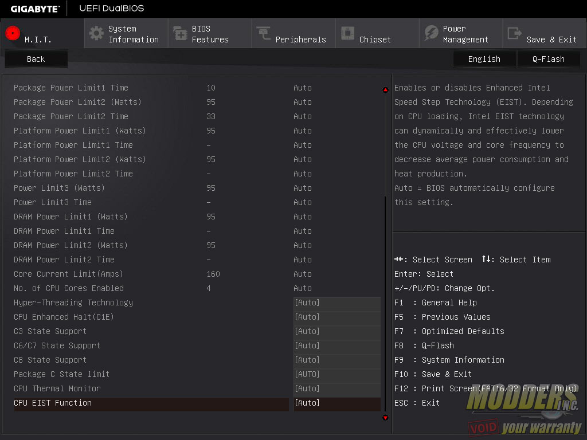587x440 pixels.
Task: Select the C3 State Support label
Action: point(50,331)
